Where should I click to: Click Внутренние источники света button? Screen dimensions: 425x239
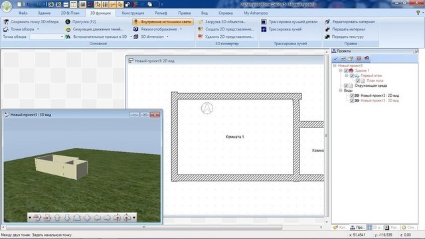point(163,22)
